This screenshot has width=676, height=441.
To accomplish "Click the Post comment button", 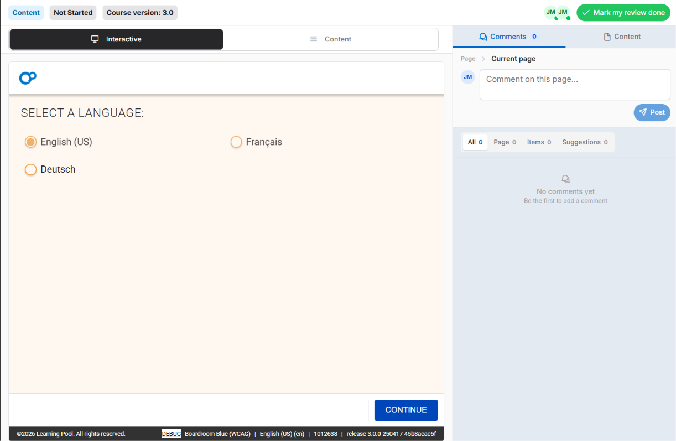I will (652, 112).
